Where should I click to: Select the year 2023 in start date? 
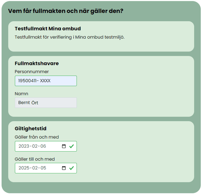click(x=24, y=146)
